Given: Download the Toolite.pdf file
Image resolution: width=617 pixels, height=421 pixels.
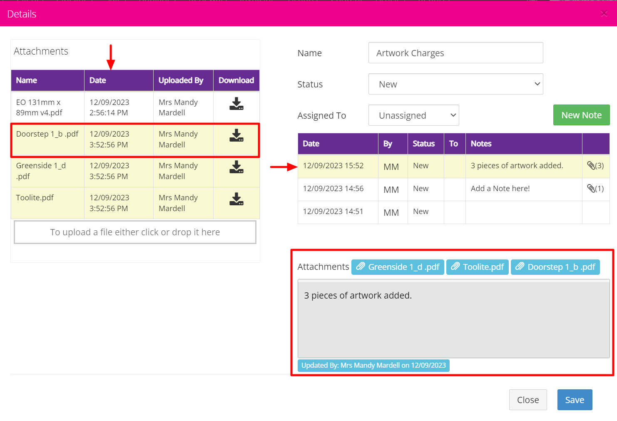Looking at the screenshot, I should point(236,199).
